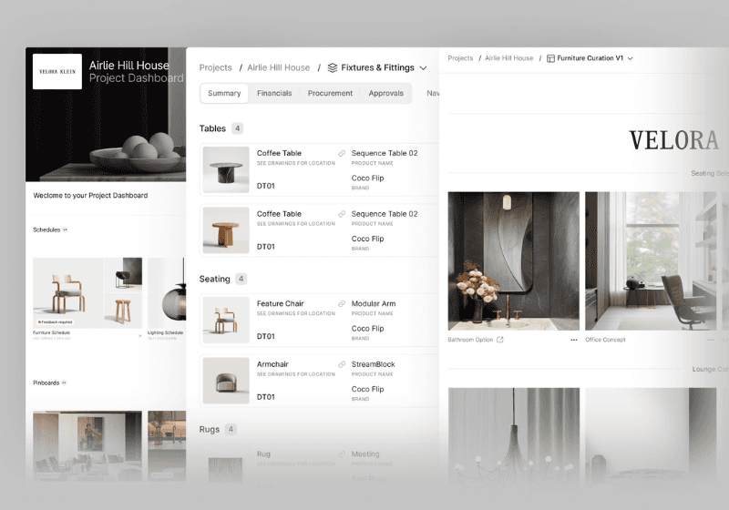This screenshot has width=729, height=510.
Task: Click the Tables count badge showing 4
Action: click(237, 128)
